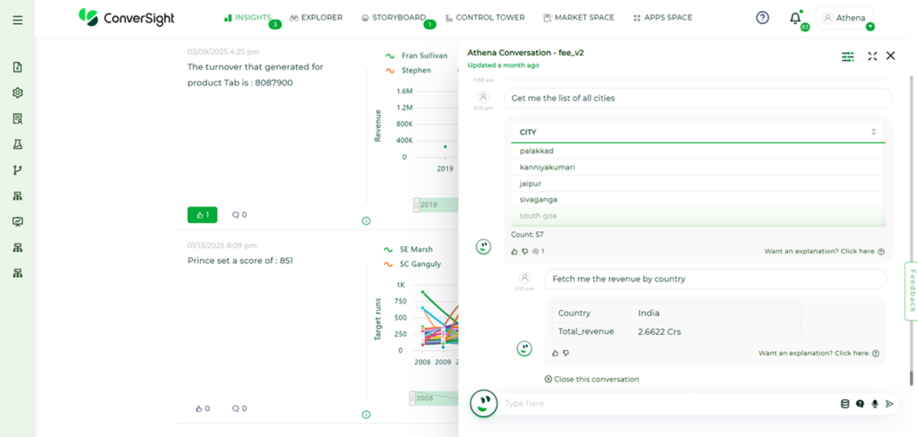The height and width of the screenshot is (437, 918).
Task: Click the green like button showing 1
Action: tap(203, 215)
